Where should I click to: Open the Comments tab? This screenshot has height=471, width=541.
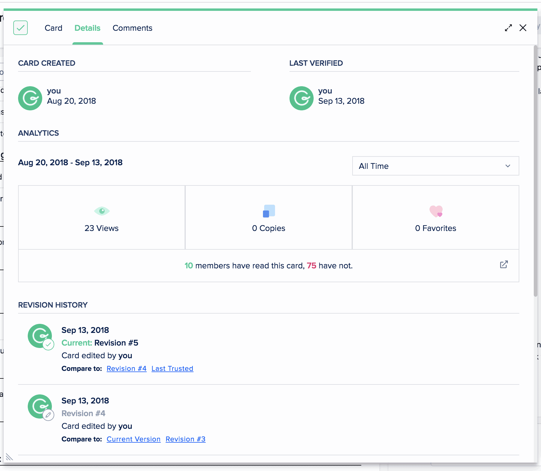[132, 28]
